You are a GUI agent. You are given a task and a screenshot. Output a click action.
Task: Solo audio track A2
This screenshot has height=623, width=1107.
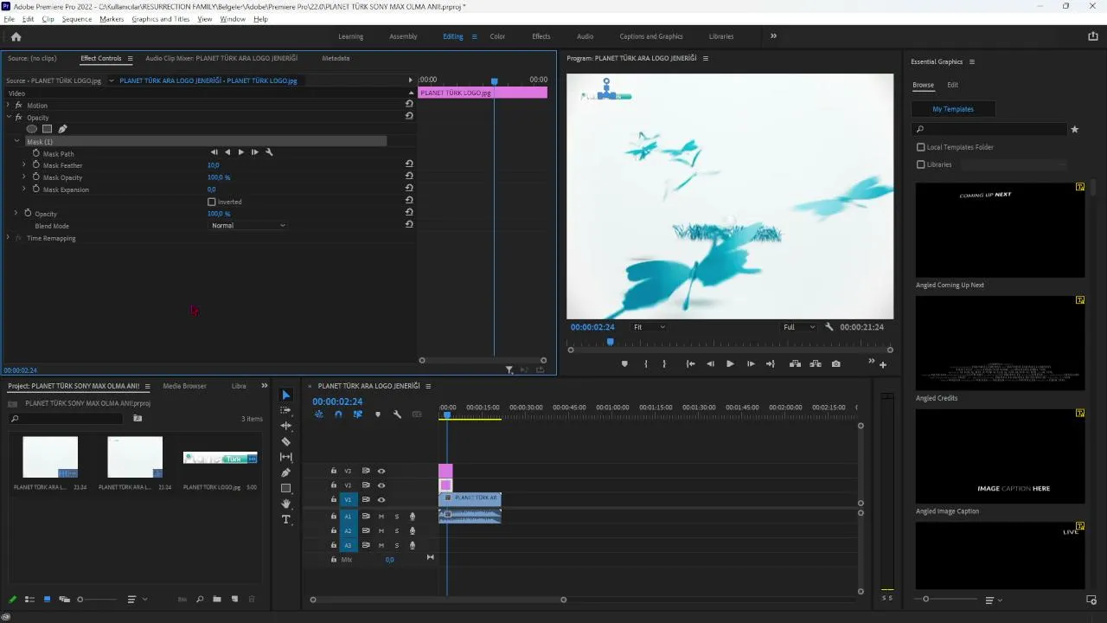(x=397, y=530)
